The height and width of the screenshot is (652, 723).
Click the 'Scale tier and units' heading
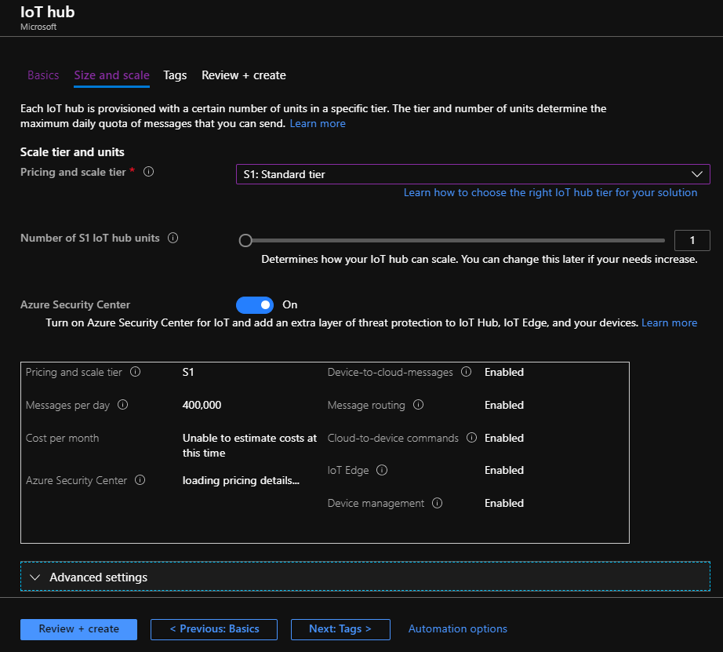pos(72,151)
